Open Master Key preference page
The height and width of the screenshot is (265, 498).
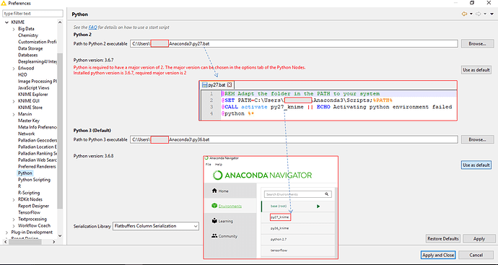29,121
